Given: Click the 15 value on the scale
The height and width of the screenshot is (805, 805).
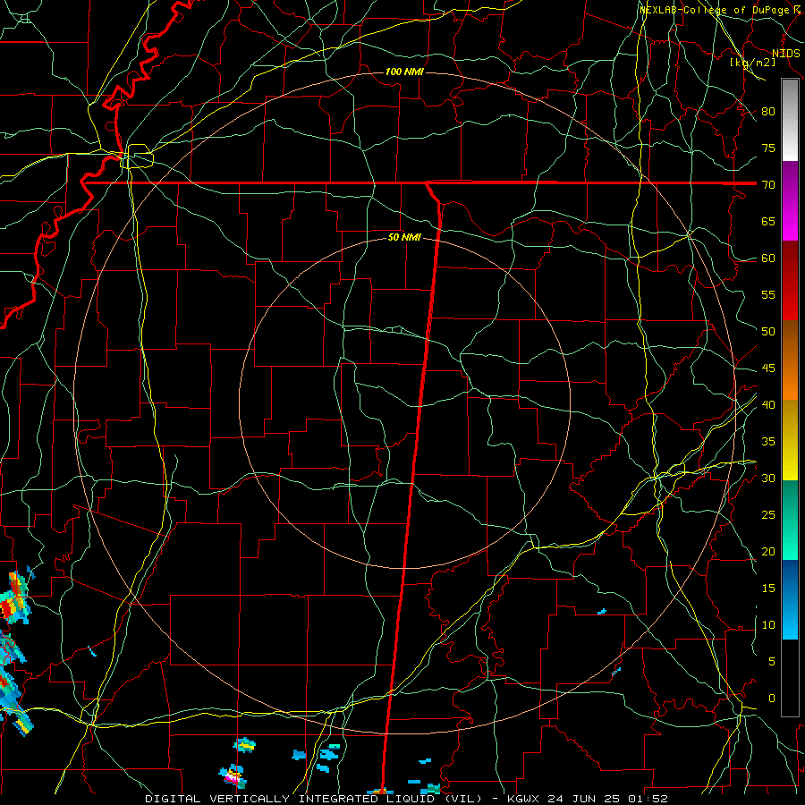Looking at the screenshot, I should tap(768, 589).
